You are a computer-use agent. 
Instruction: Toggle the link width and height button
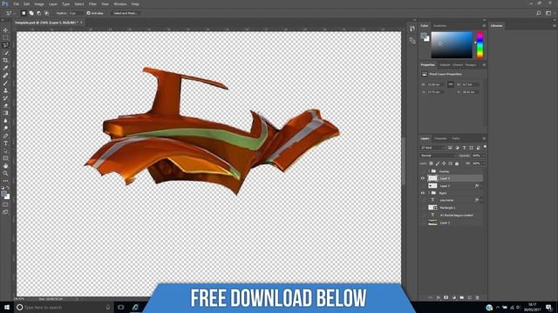coord(451,84)
